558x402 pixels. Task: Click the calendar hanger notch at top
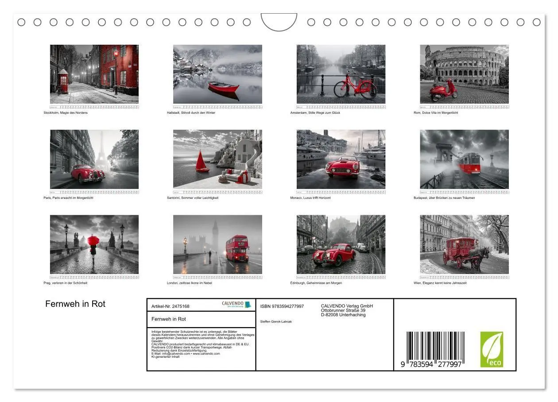coord(279,22)
